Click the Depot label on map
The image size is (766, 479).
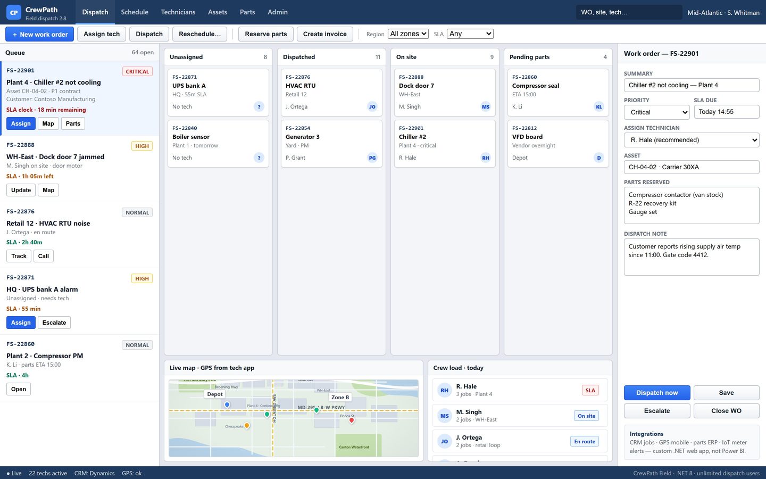[215, 394]
